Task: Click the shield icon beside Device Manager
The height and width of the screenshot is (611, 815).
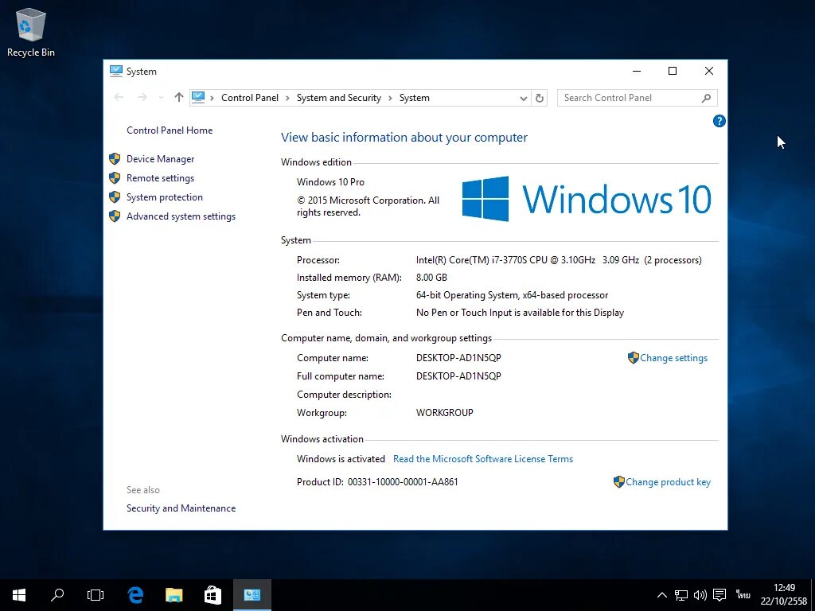Action: coord(115,159)
